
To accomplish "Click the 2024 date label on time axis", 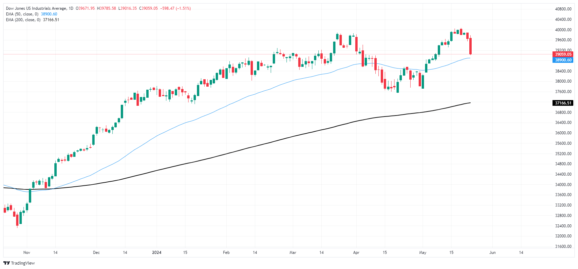I will tap(157, 253).
